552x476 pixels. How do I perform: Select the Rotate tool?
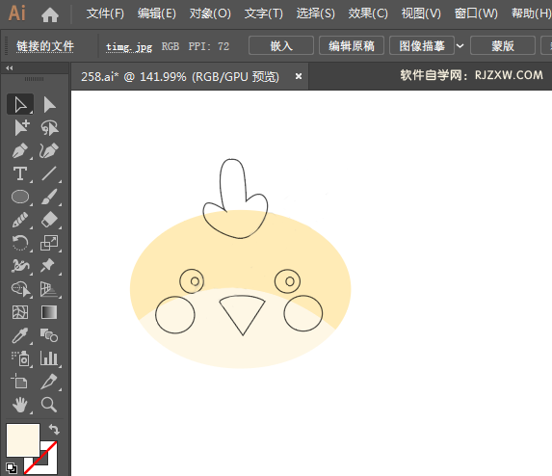[20, 243]
